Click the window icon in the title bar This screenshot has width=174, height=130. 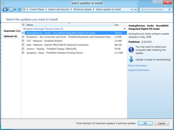pos(3,3)
